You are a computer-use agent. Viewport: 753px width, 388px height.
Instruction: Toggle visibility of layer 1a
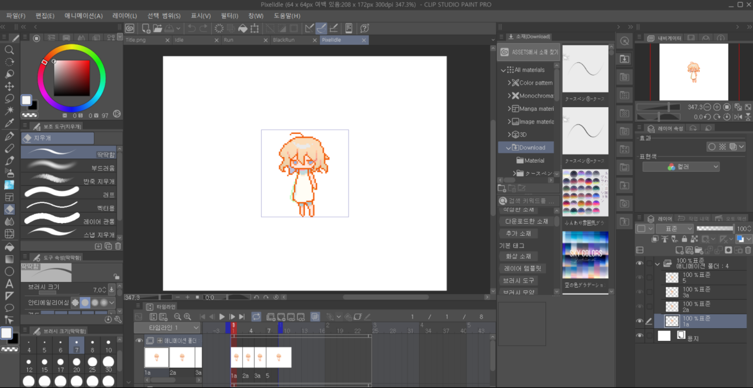[640, 321]
